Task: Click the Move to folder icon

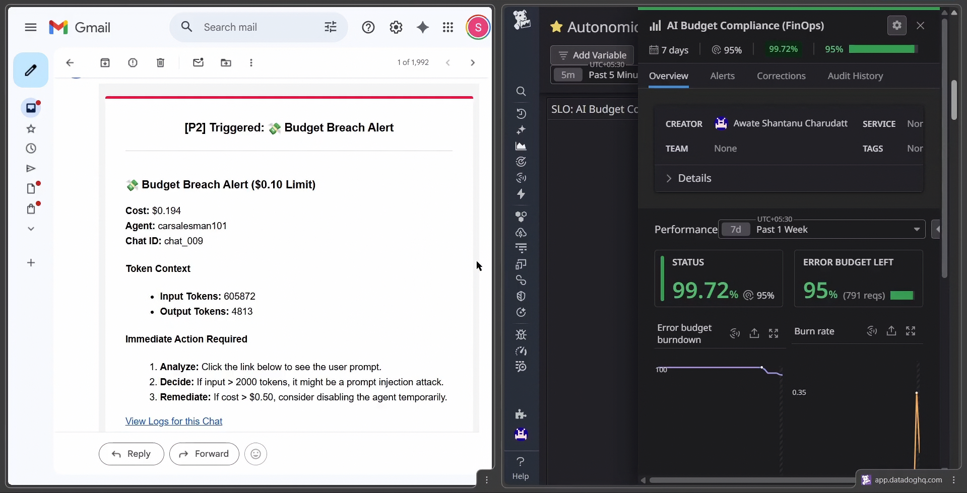Action: [226, 62]
